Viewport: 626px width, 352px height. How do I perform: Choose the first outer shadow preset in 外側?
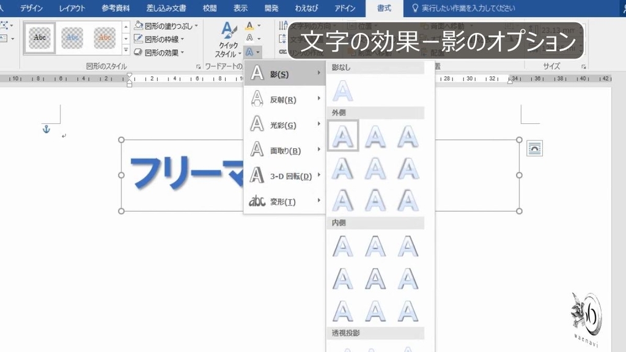[343, 136]
